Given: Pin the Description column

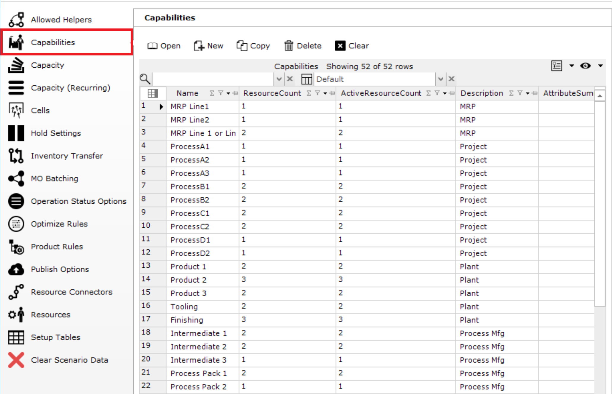Looking at the screenshot, I should (x=535, y=93).
